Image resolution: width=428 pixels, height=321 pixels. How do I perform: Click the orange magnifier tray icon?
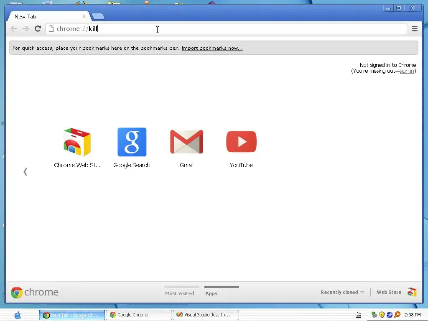click(x=397, y=315)
